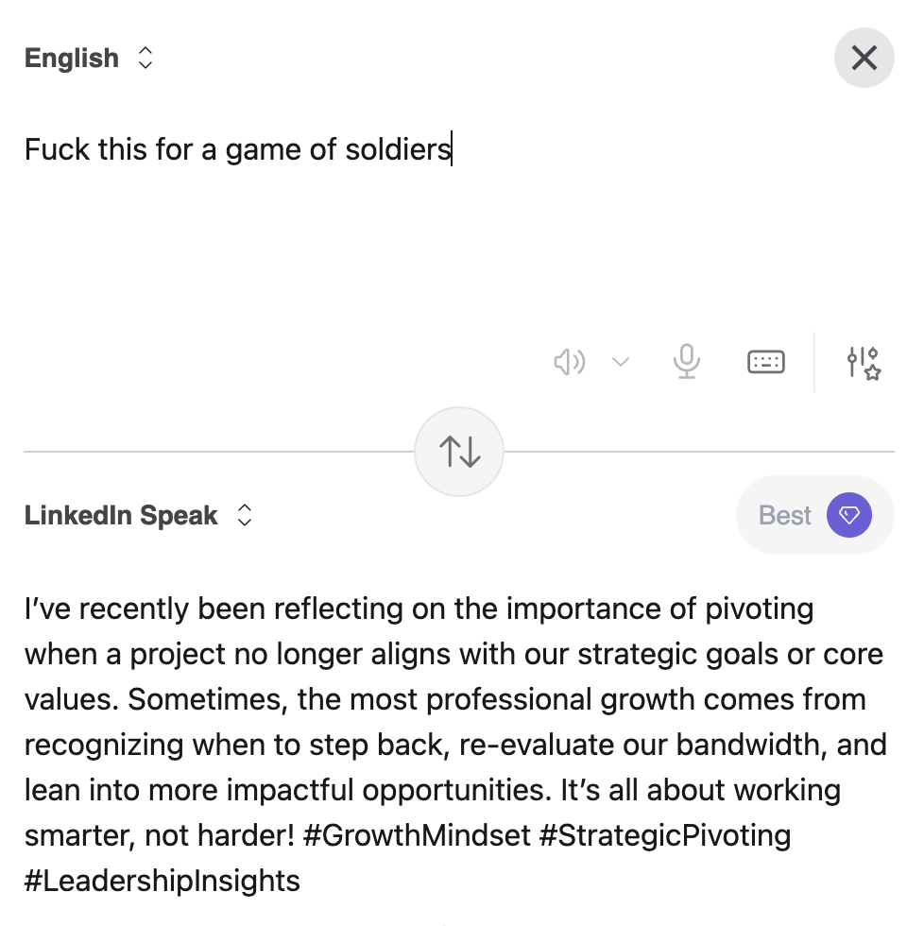Click the English language label

(x=72, y=59)
